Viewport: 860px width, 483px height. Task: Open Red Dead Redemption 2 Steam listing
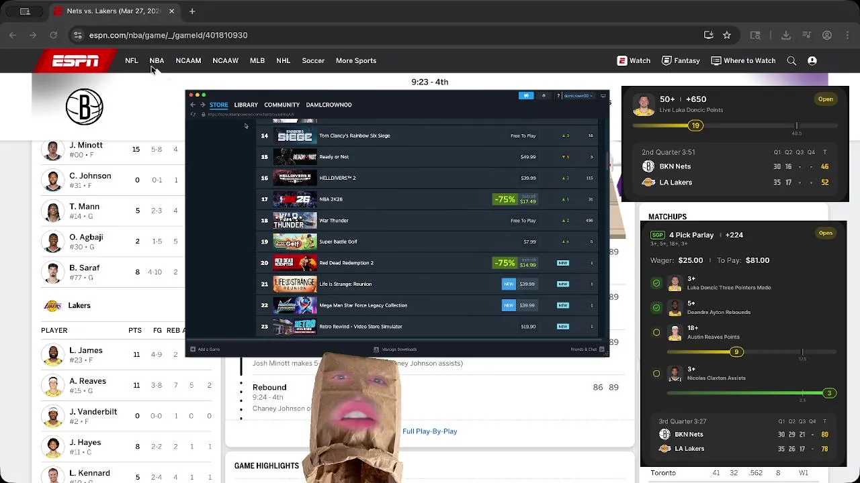tap(427, 263)
